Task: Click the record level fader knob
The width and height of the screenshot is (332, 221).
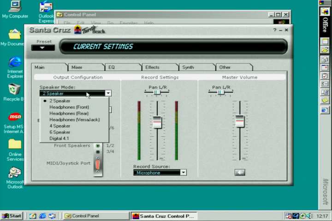Action: point(157,122)
